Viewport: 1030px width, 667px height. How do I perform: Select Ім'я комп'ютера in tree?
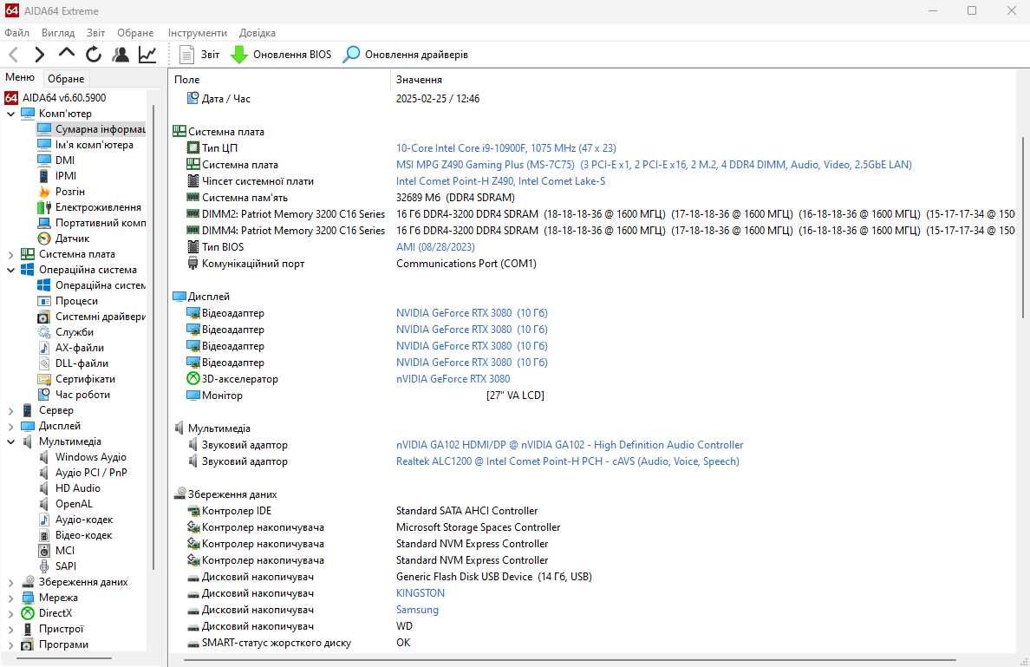[x=94, y=145]
